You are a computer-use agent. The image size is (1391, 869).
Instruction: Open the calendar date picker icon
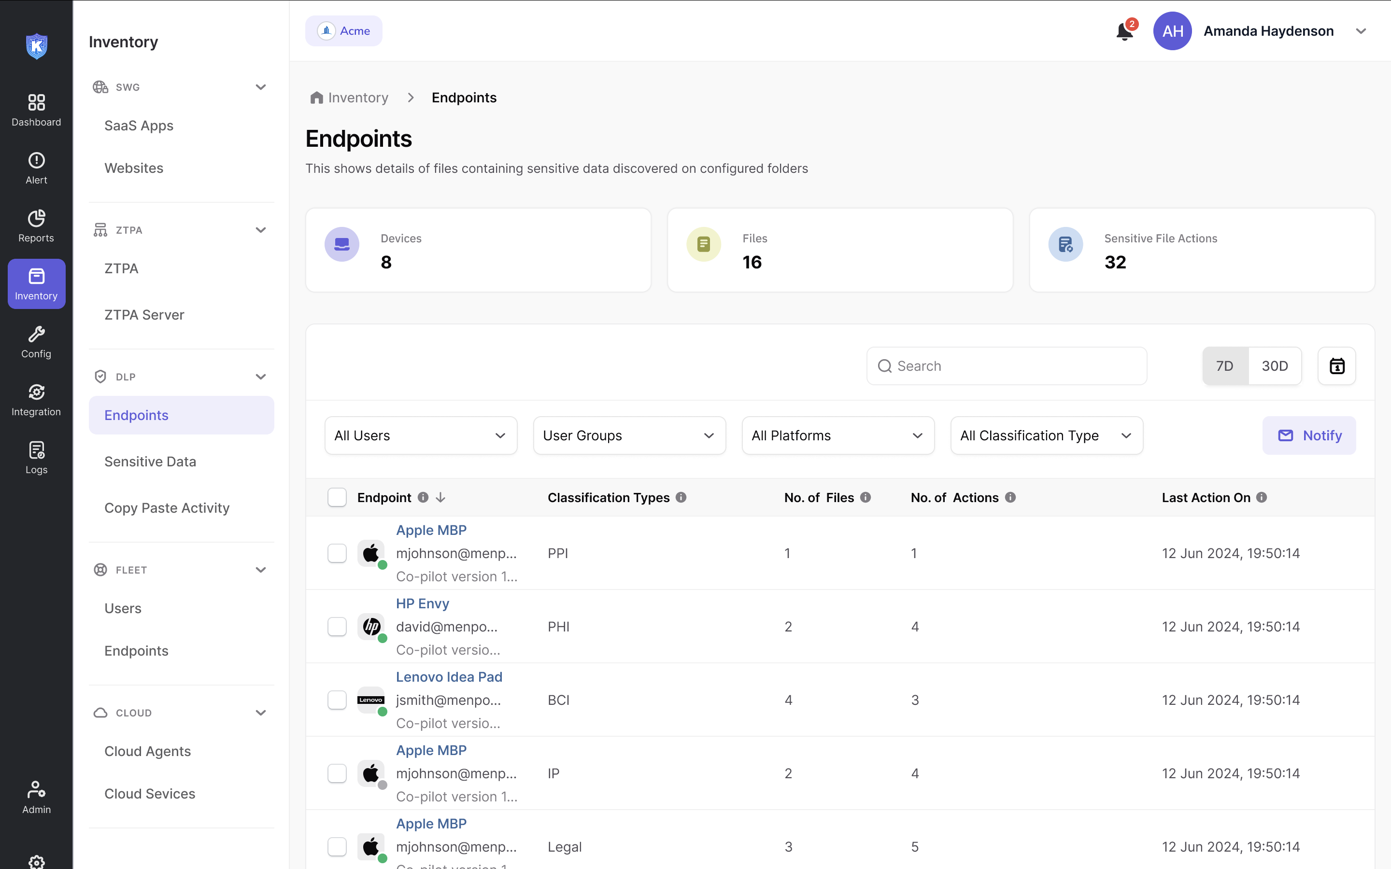click(1336, 366)
